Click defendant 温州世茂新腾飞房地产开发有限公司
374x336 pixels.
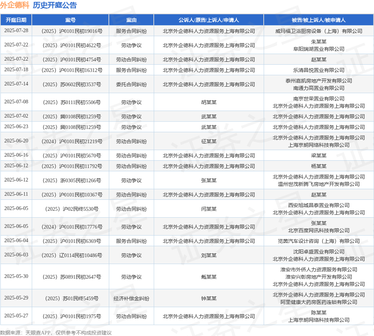(318, 184)
